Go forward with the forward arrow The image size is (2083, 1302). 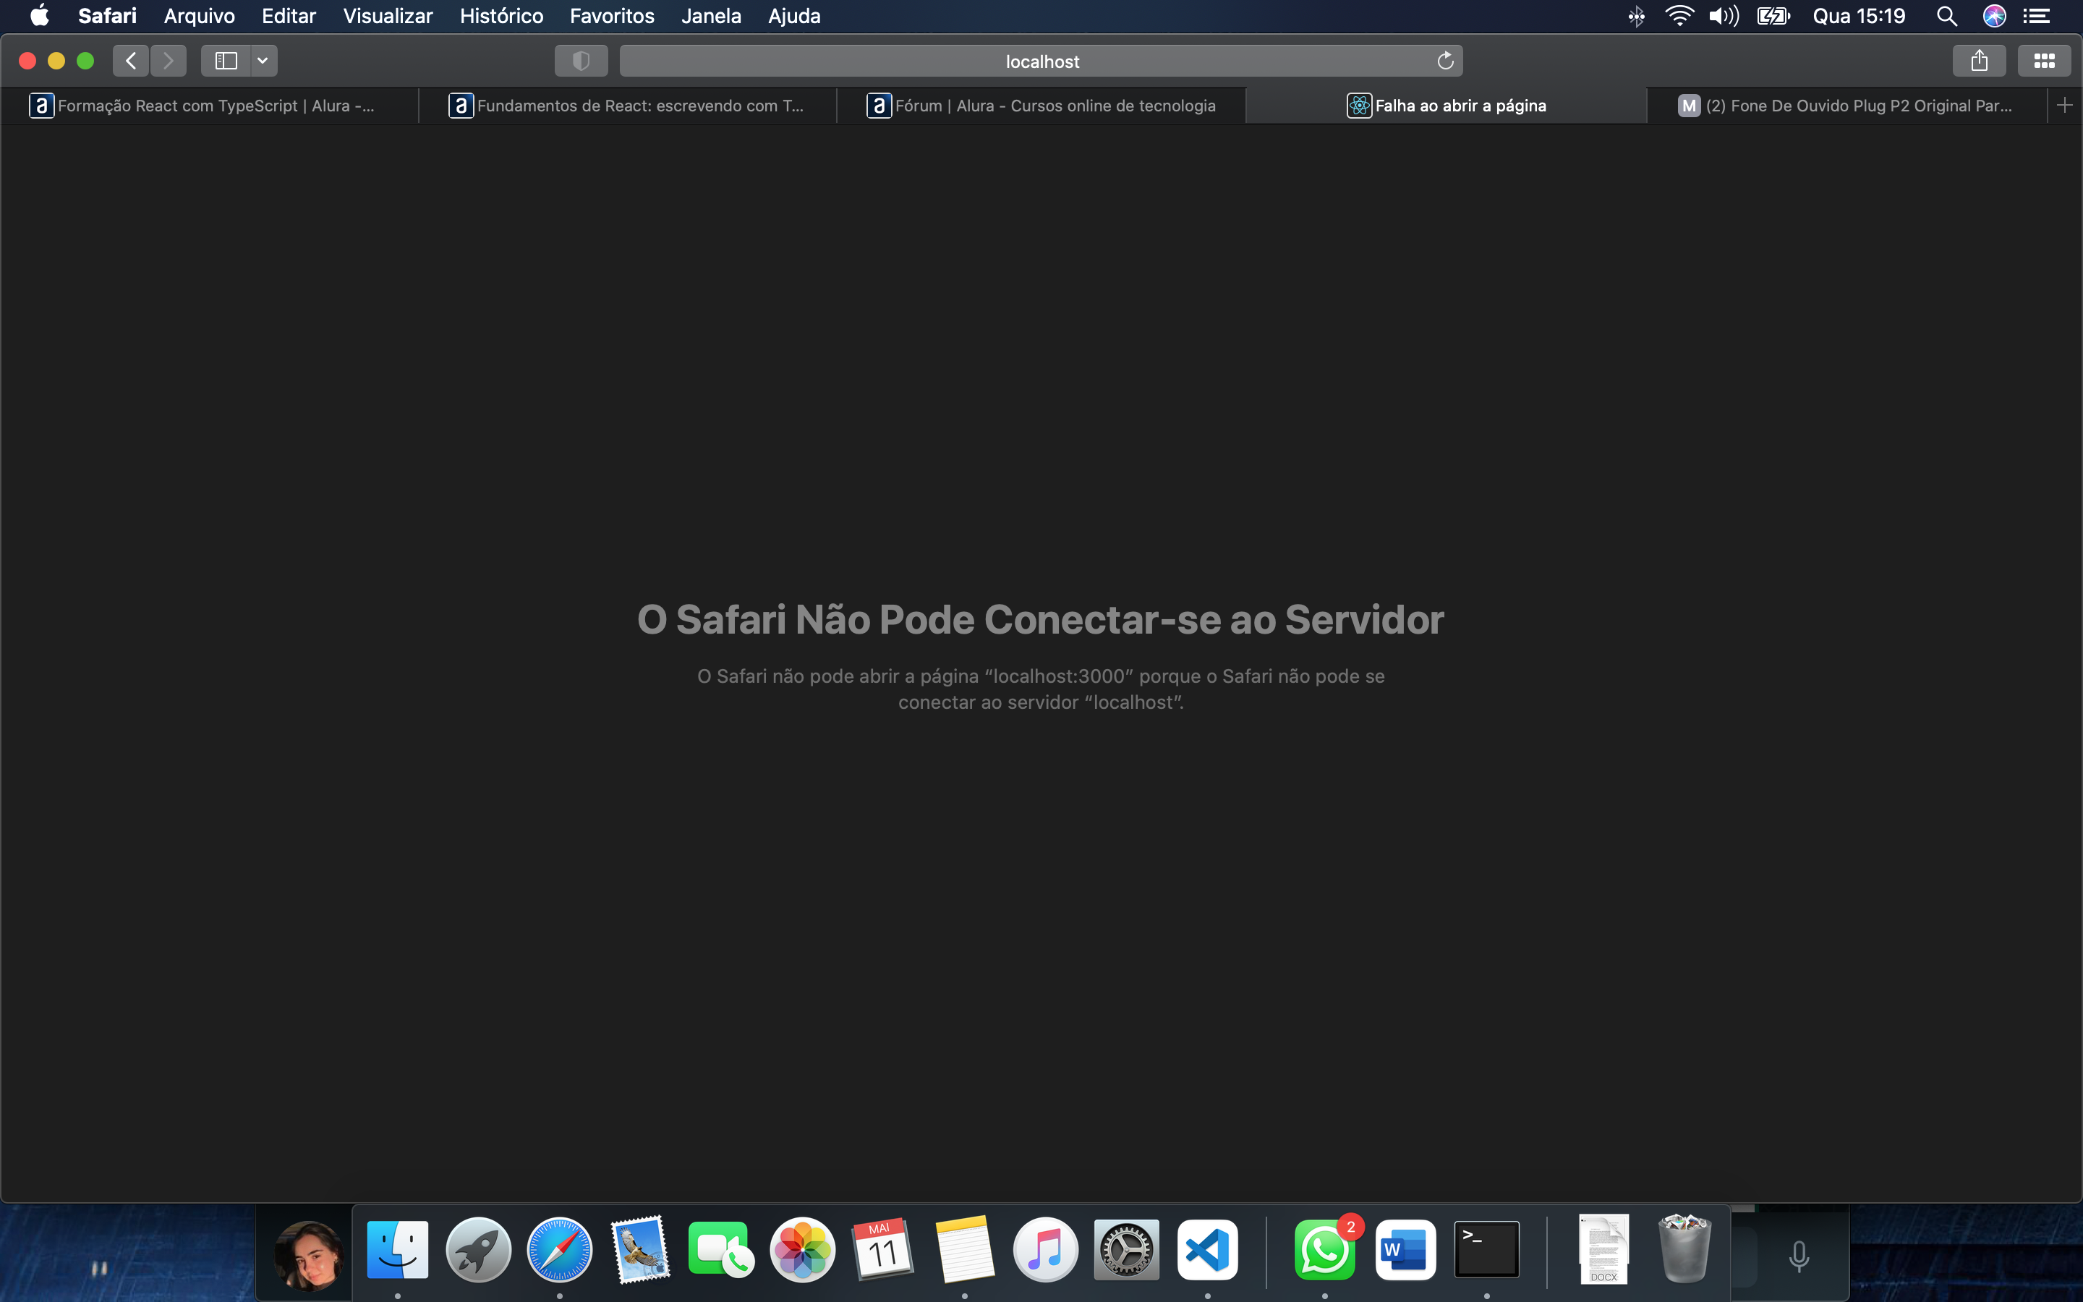pos(169,60)
